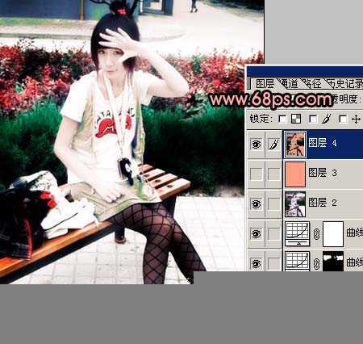This screenshot has height=344, width=363.
Task: Select the 图层 2 layer name
Action: 323,203
